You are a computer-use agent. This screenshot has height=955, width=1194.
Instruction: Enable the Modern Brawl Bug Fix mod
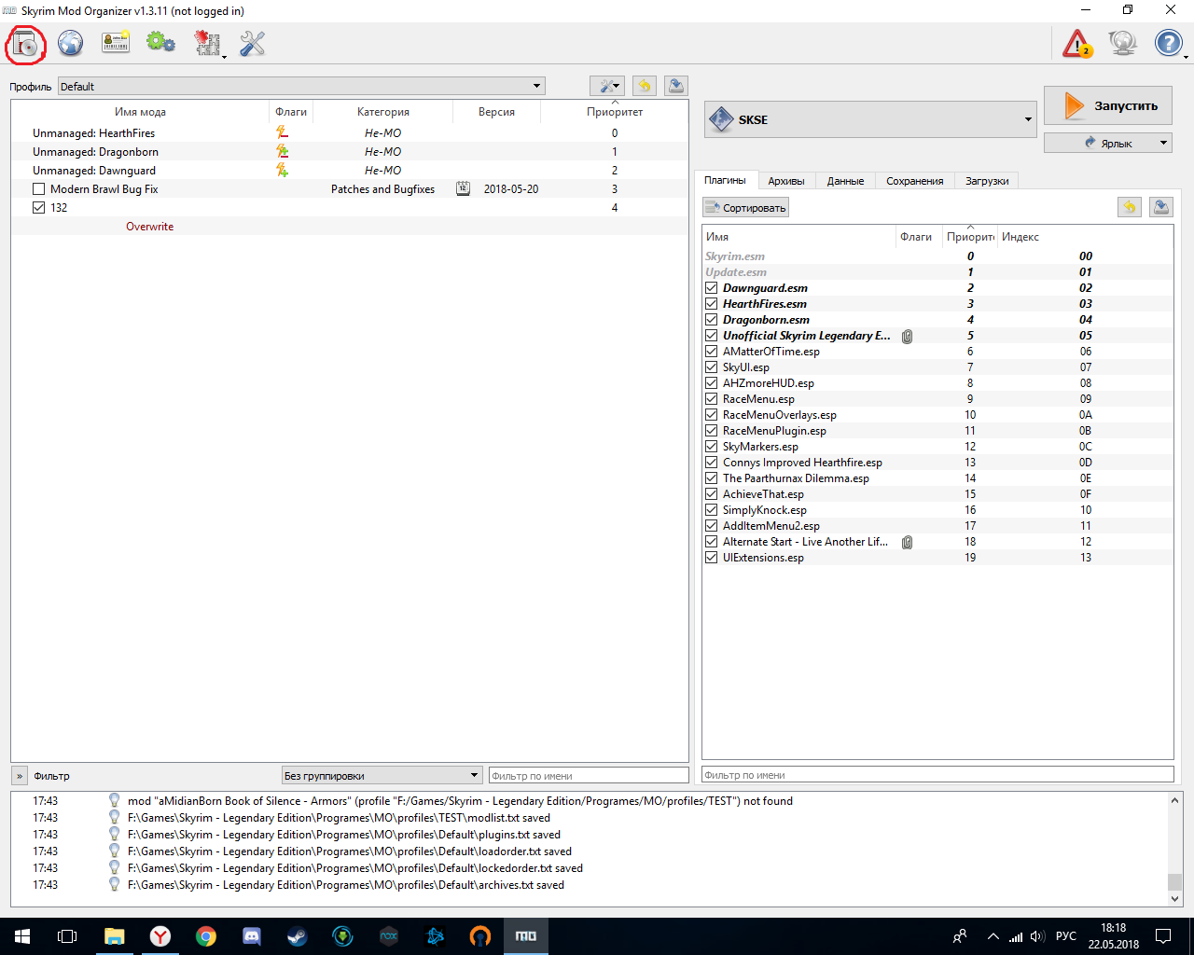tap(38, 188)
